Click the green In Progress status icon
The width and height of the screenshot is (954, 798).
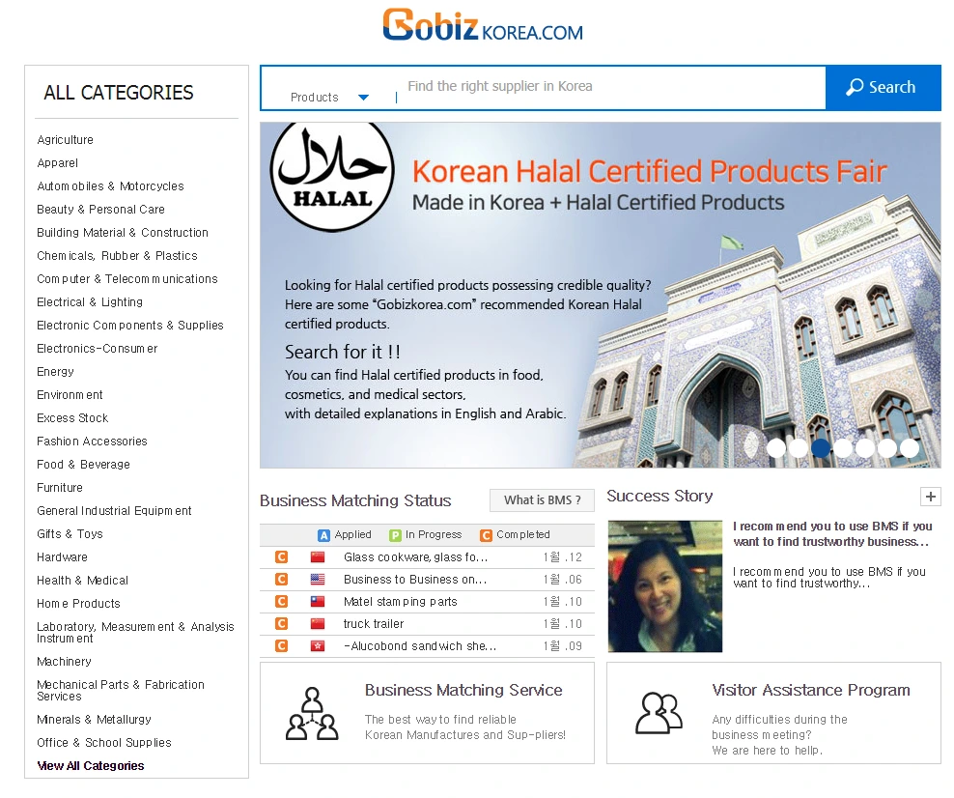point(395,535)
